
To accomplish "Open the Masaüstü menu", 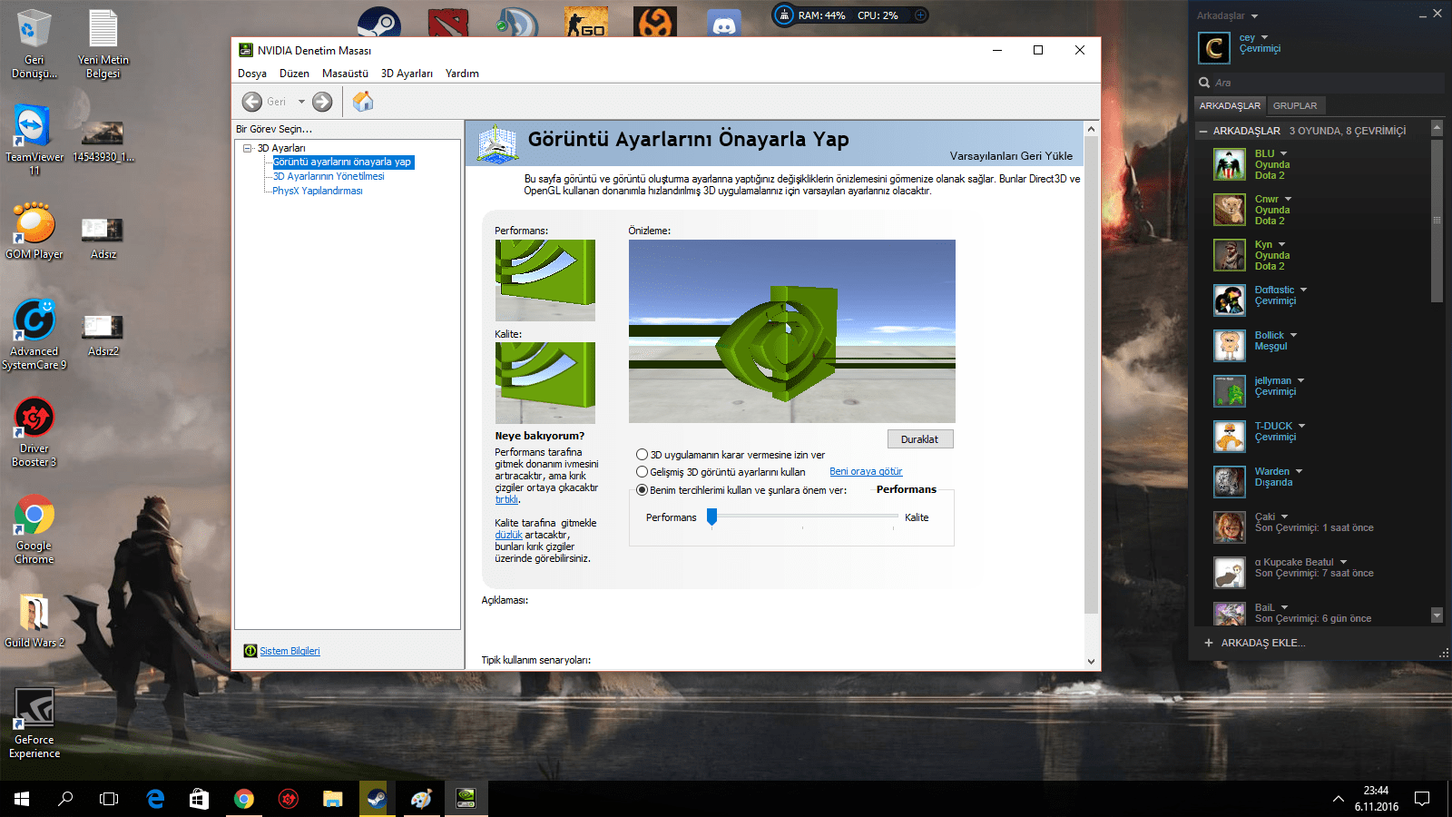I will pos(345,74).
